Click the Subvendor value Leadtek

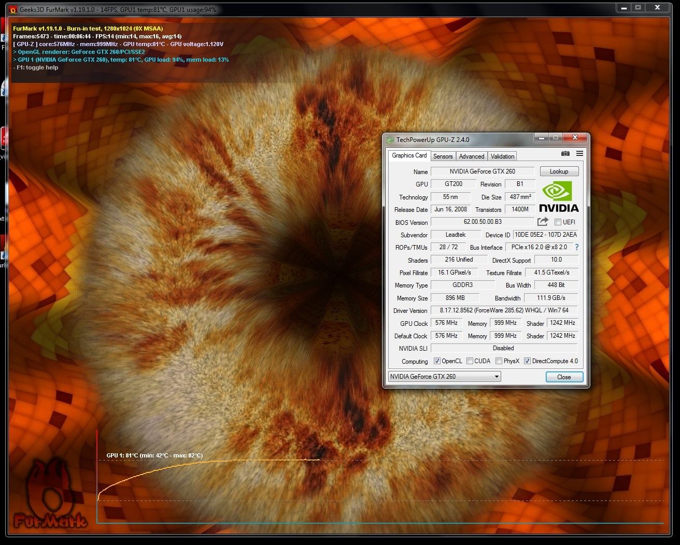point(455,235)
